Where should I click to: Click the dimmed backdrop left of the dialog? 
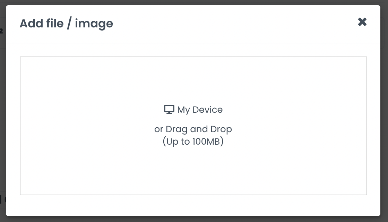[x=3, y=111]
